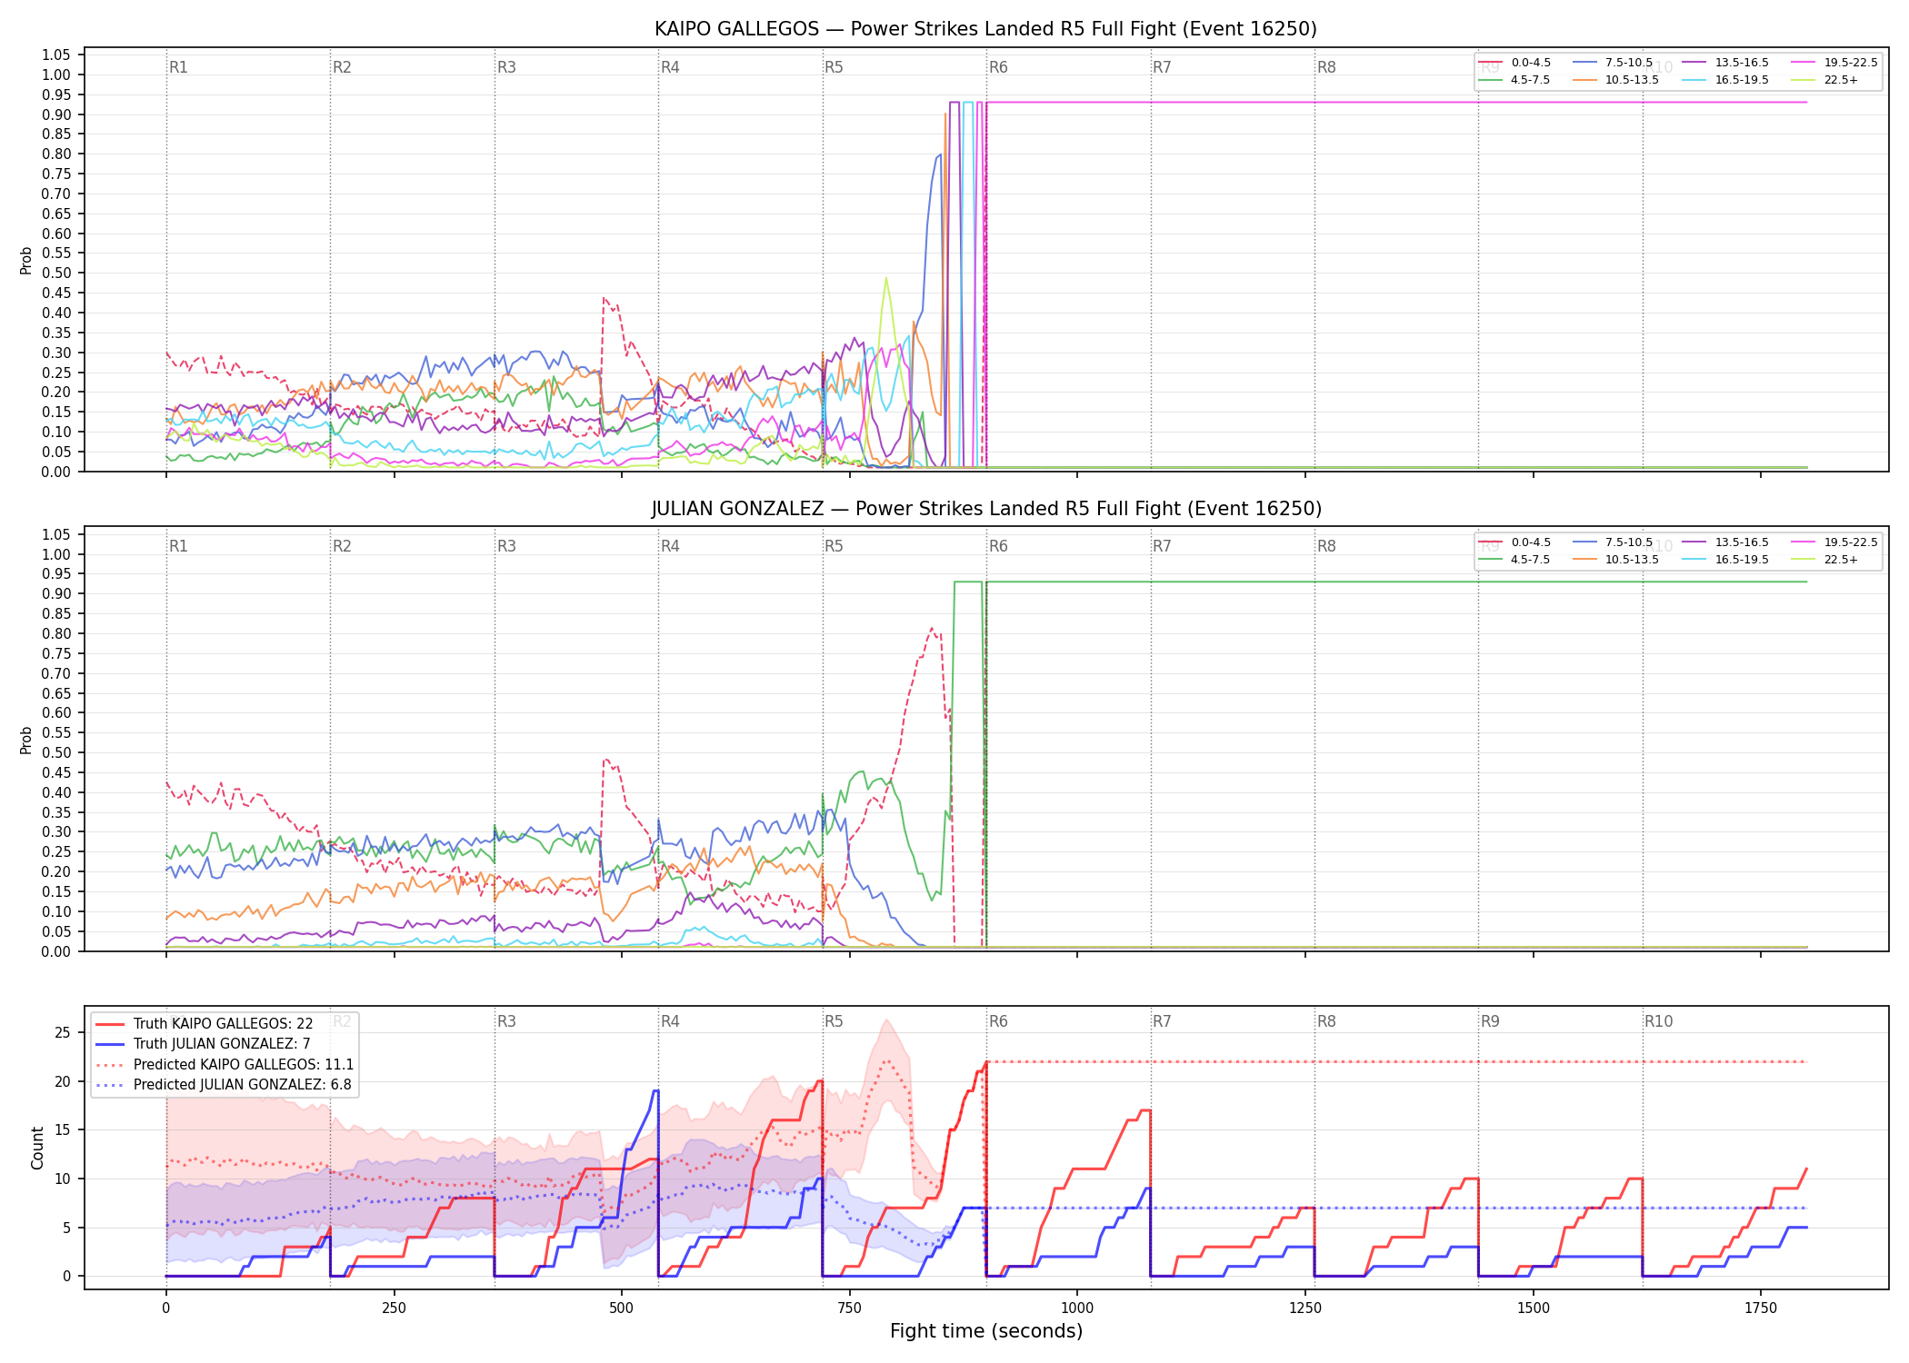This screenshot has width=1909, height=1363.
Task: Click the R6 round label in Gallegos chart
Action: pyautogui.click(x=998, y=67)
